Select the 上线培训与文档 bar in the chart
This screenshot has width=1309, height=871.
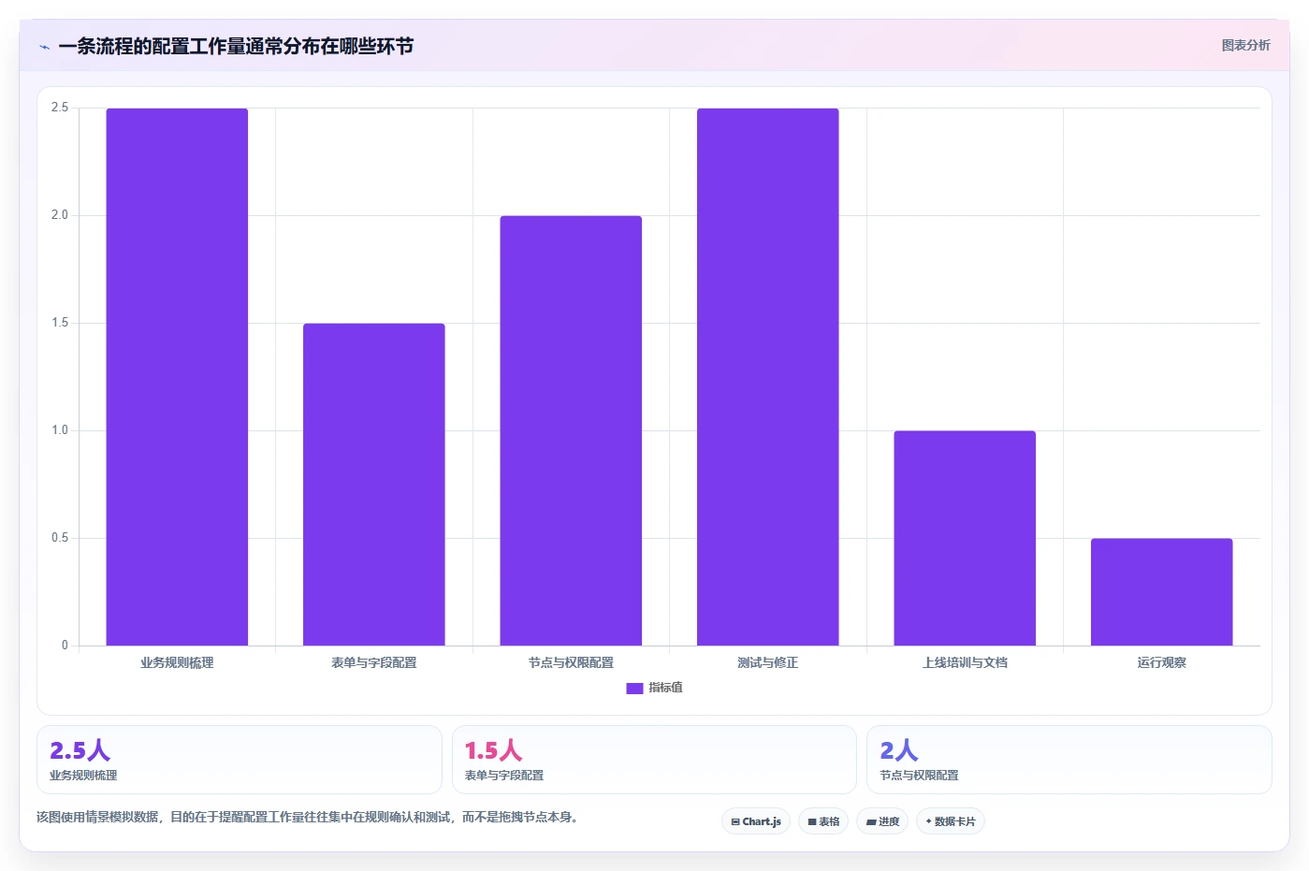tap(965, 538)
